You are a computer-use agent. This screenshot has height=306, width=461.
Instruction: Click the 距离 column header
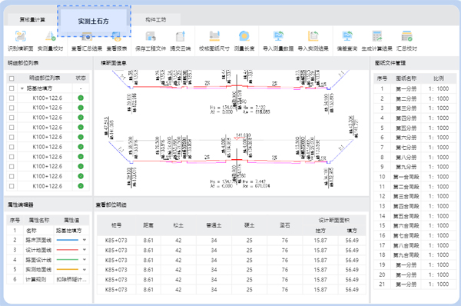(148, 225)
